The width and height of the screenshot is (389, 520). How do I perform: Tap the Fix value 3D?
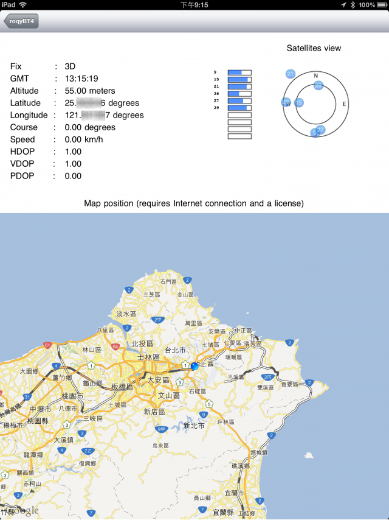70,66
